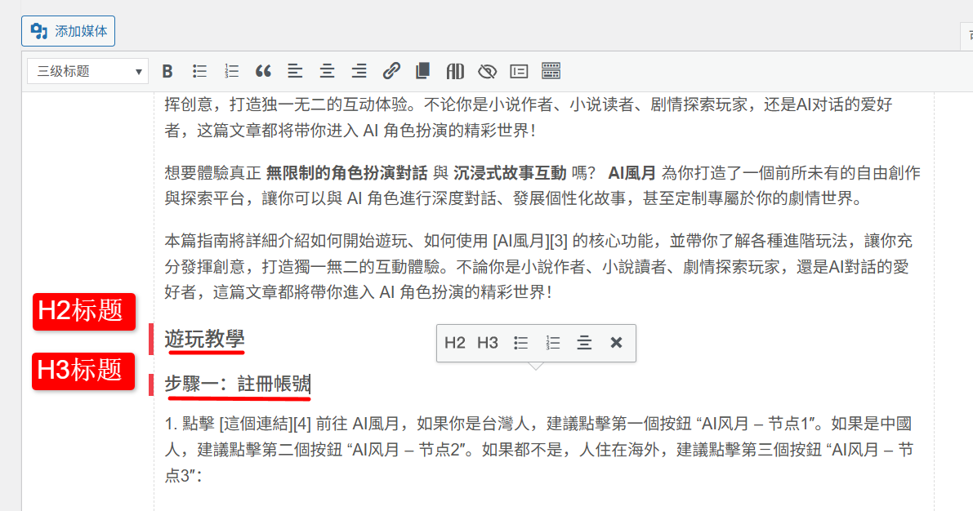Click the heading text 遊玩教學
This screenshot has height=511, width=973.
tap(205, 339)
